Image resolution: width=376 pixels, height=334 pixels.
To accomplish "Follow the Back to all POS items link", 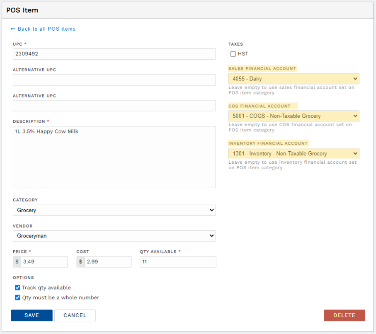I will pos(46,29).
